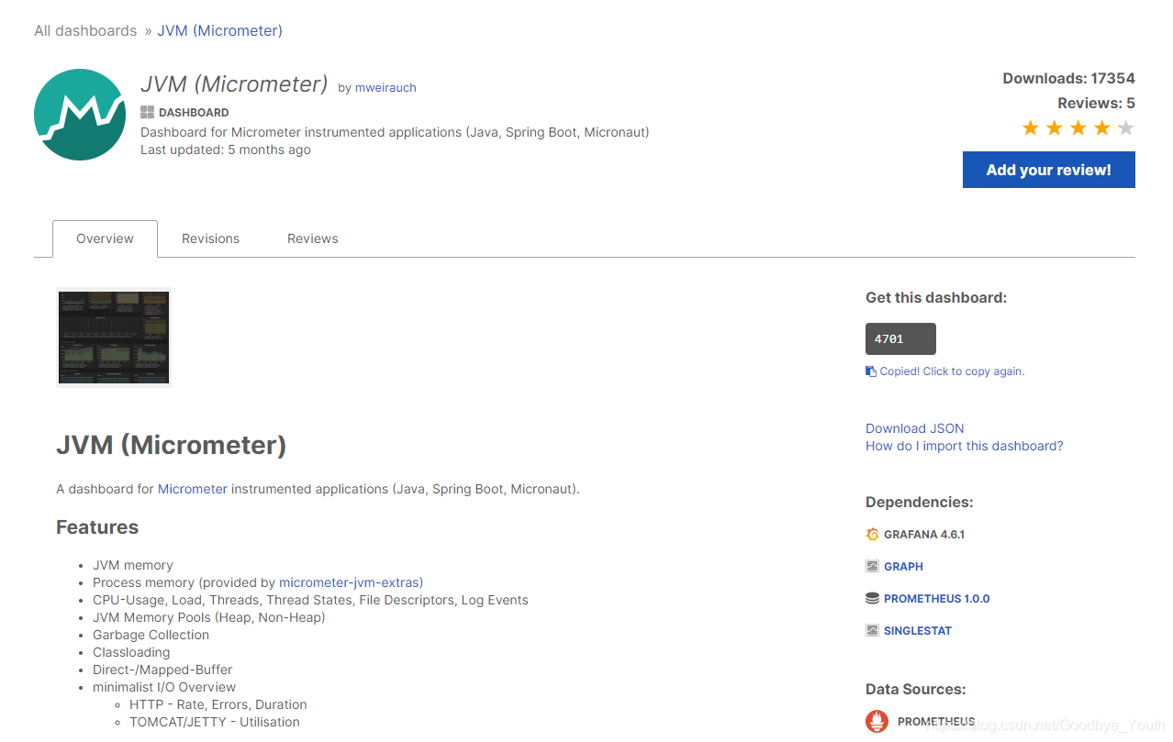Viewport: 1173px width, 742px height.
Task: Click the Get this dashboard: heading
Action: click(x=936, y=297)
